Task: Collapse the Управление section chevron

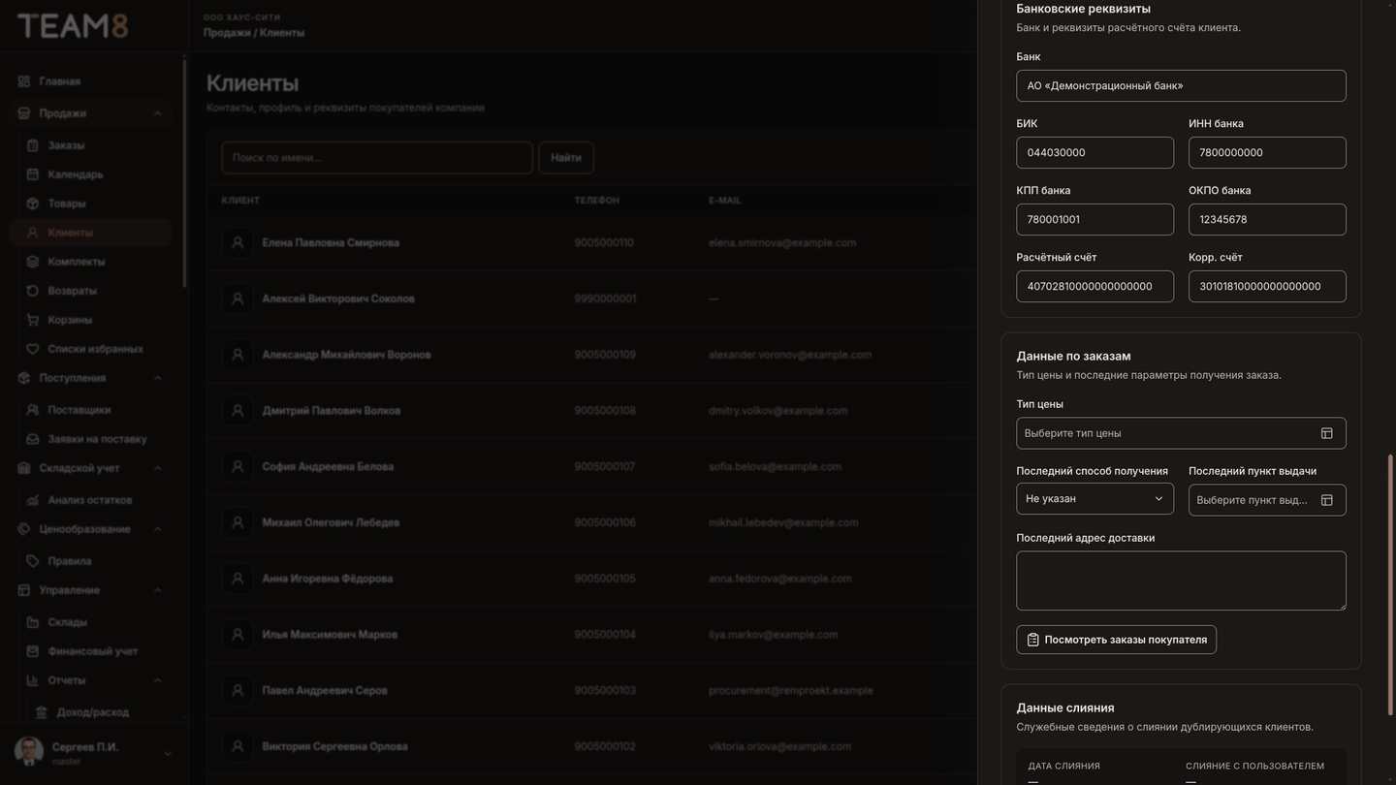Action: [x=158, y=590]
